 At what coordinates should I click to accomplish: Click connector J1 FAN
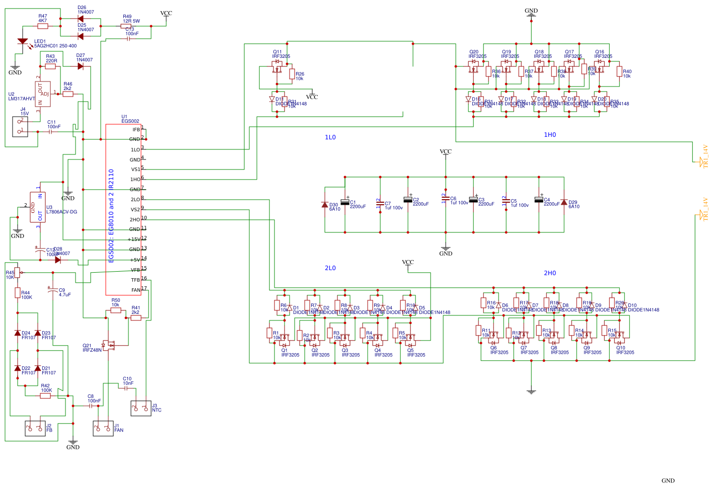(103, 428)
